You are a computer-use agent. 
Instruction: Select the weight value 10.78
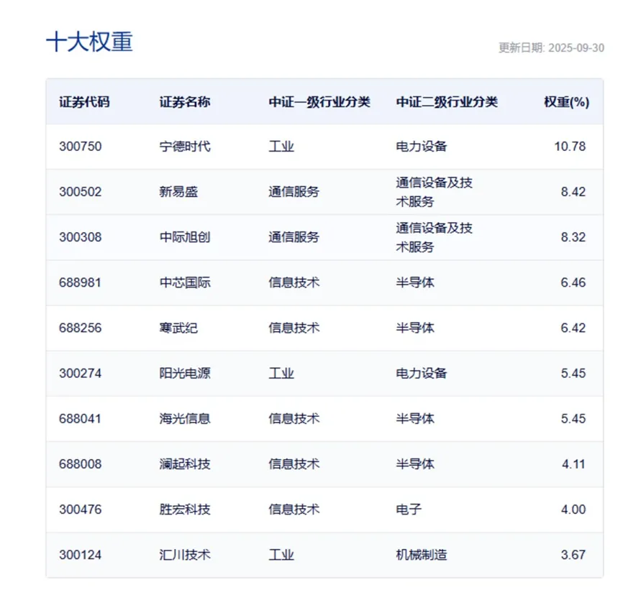coord(570,147)
